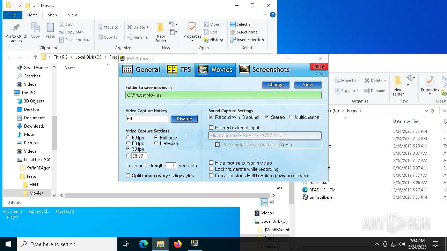This screenshot has width=447, height=251.
Task: Click the explorer Help question mark icon
Action: point(273,15)
